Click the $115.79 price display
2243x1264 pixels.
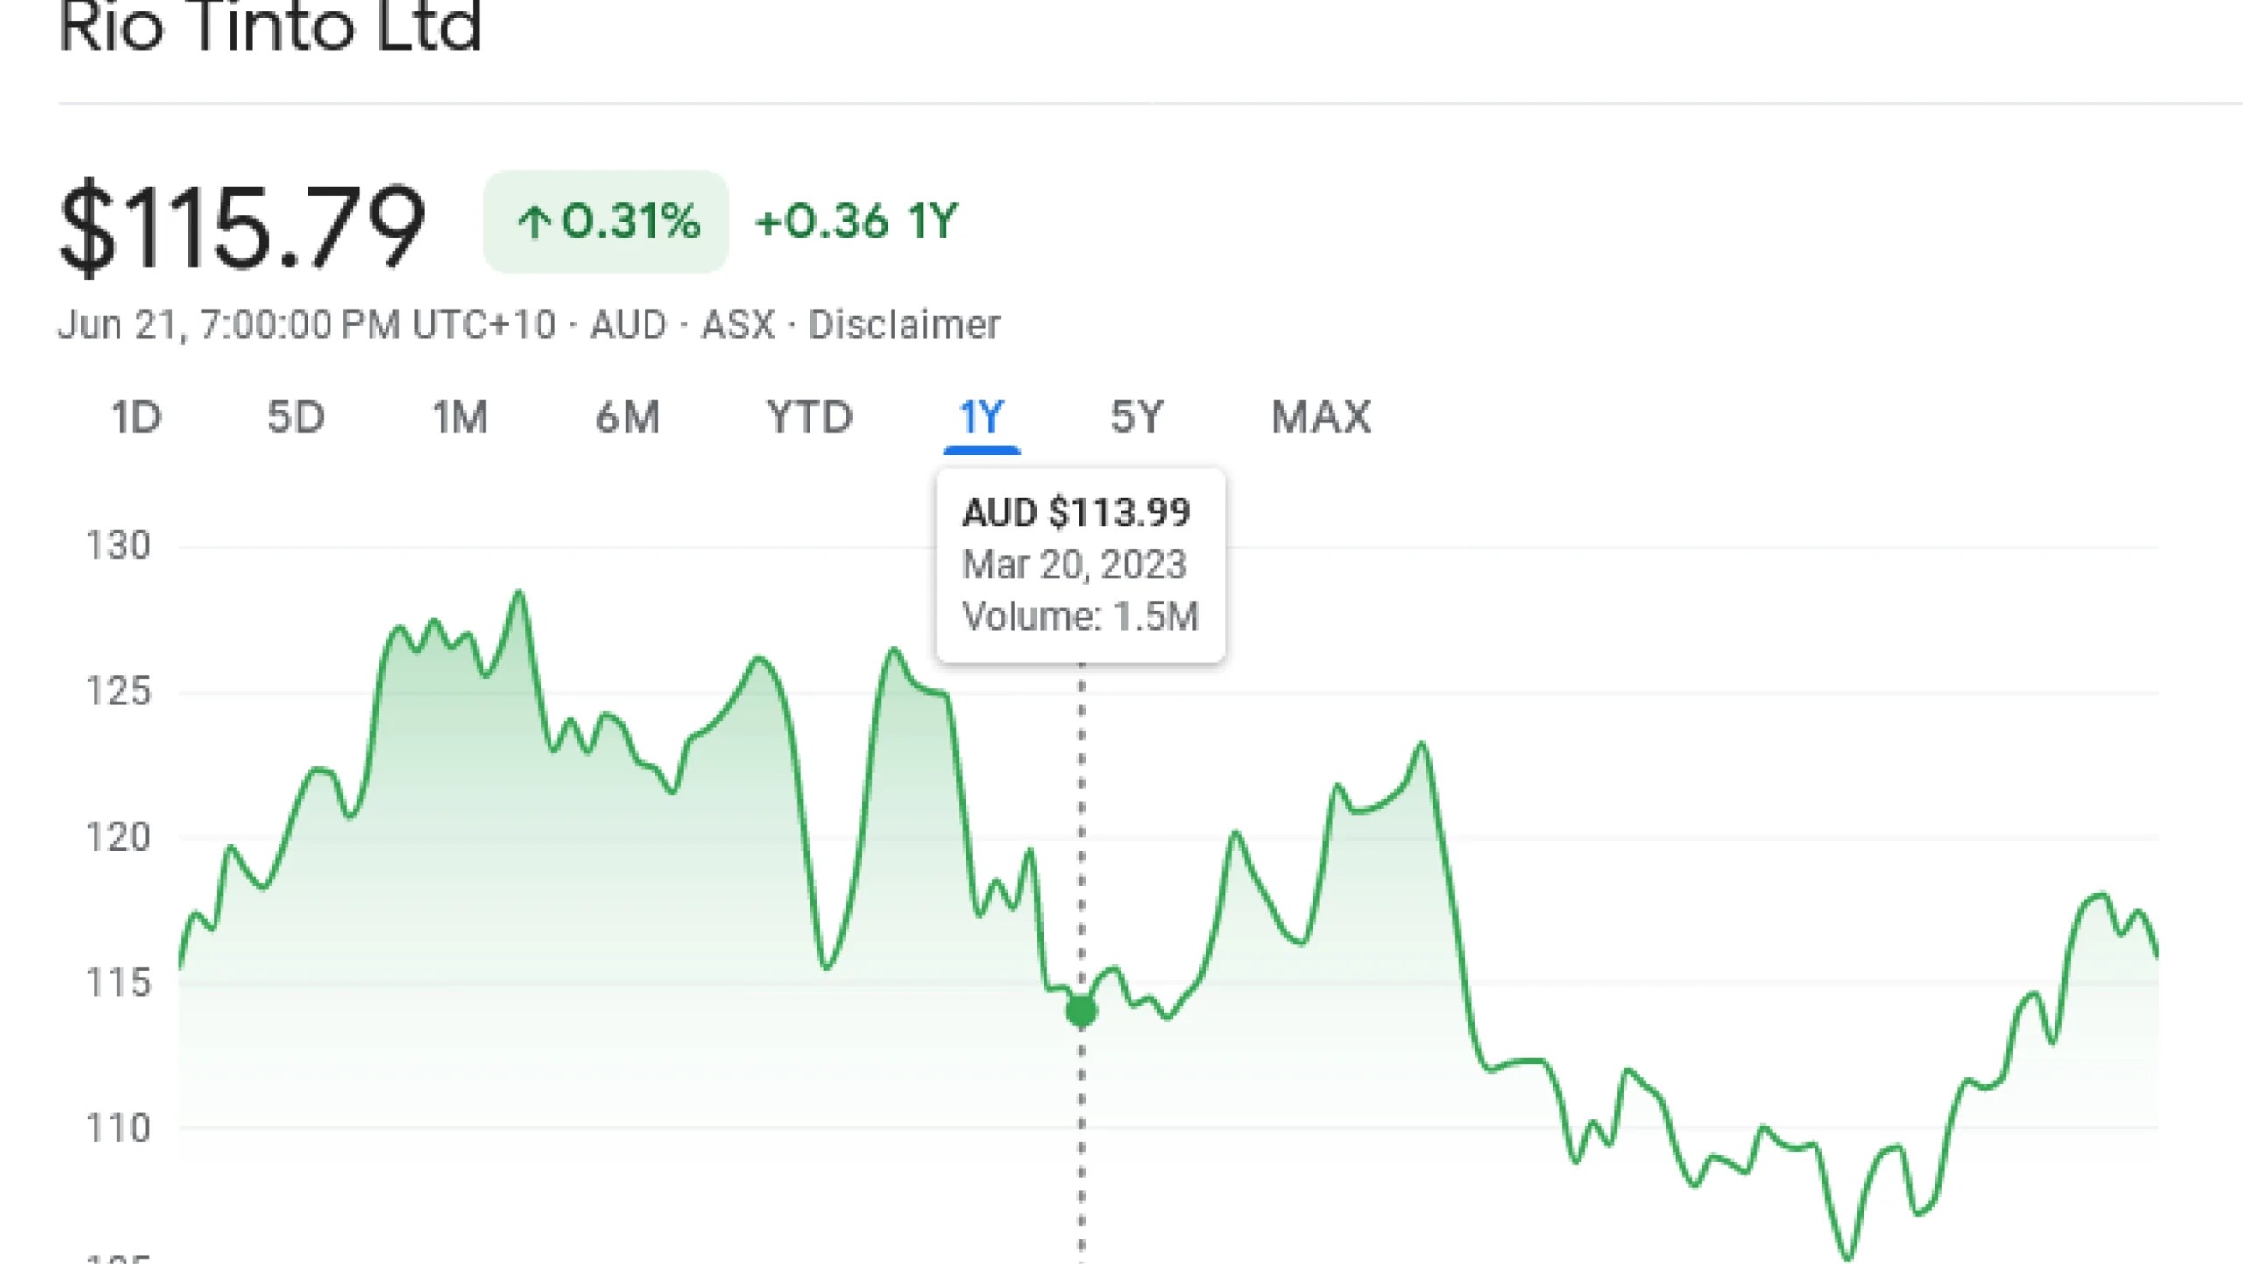(x=242, y=223)
